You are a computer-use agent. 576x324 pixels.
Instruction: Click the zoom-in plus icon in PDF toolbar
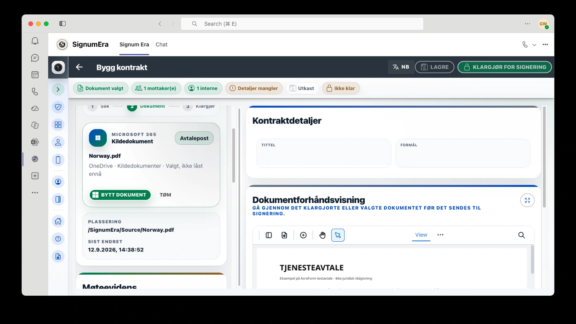point(303,235)
